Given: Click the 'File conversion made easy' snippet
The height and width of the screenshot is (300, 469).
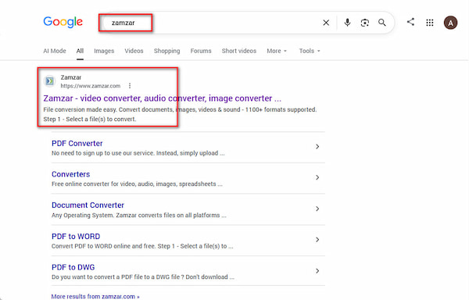Looking at the screenshot, I should [x=180, y=114].
